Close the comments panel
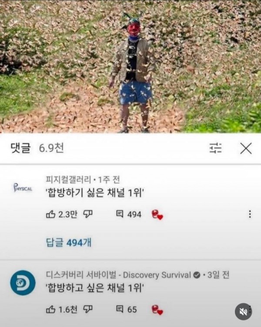Screen dimensions: 261x327 coord(246,148)
